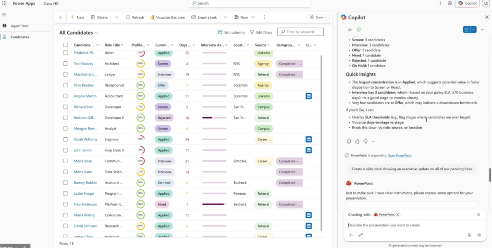Tick the select-all checkbox in header
Screen dimensions: 492x248
[65, 45]
